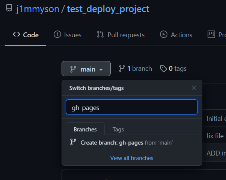Screen dimensions: 226x180
Task: Open the test_deploy_project repository link
Action: click(108, 9)
